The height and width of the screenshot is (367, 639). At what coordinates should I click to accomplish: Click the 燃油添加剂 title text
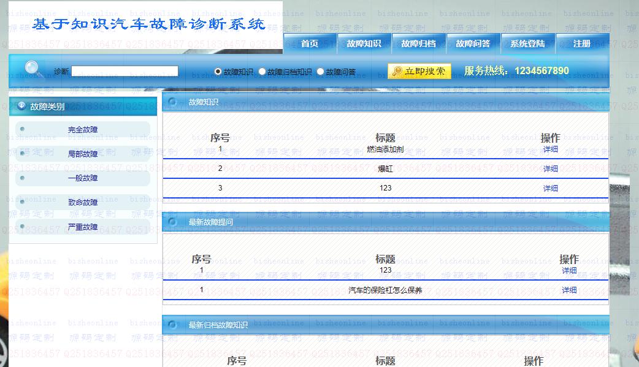[385, 149]
